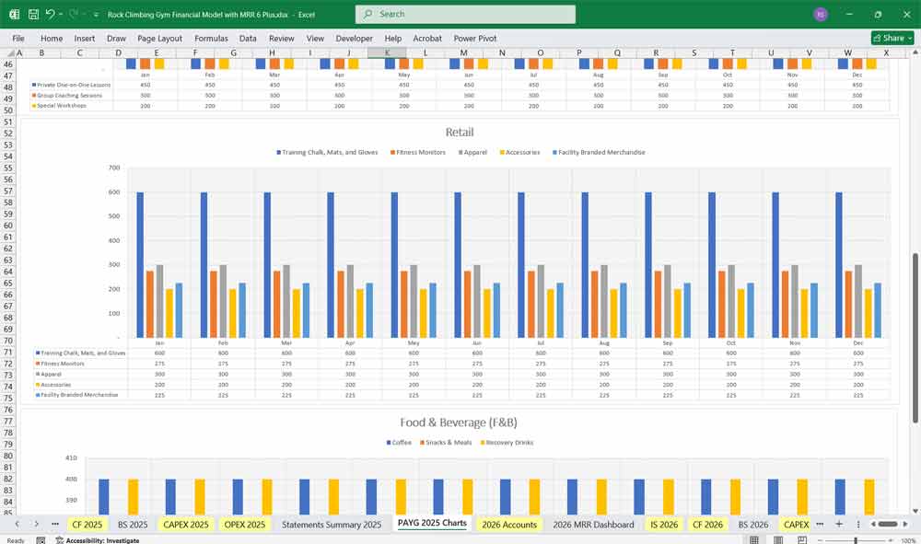Switch to the 2026 MRR Dashboard sheet
Viewport: 921px width, 544px height.
(593, 525)
